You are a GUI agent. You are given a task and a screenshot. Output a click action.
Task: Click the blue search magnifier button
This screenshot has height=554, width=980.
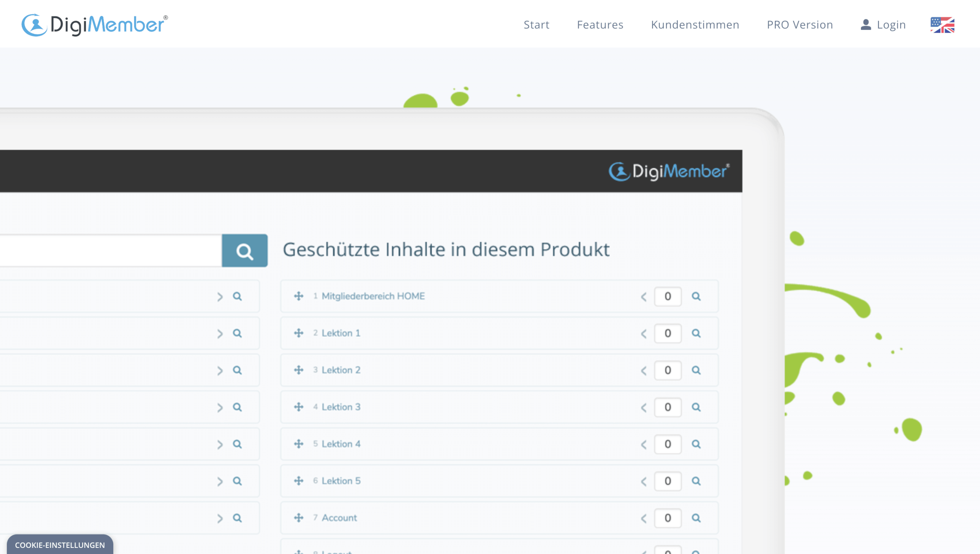coord(245,251)
